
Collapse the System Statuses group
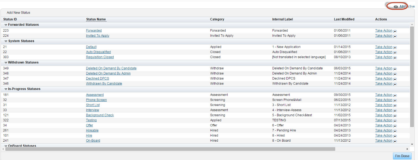click(6, 41)
